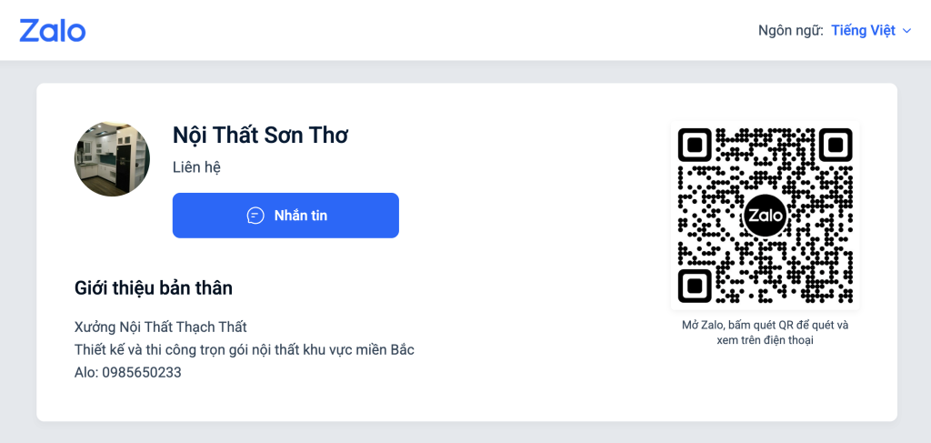This screenshot has height=443, width=931.
Task: Click the phone number 0985650233
Action: [142, 372]
